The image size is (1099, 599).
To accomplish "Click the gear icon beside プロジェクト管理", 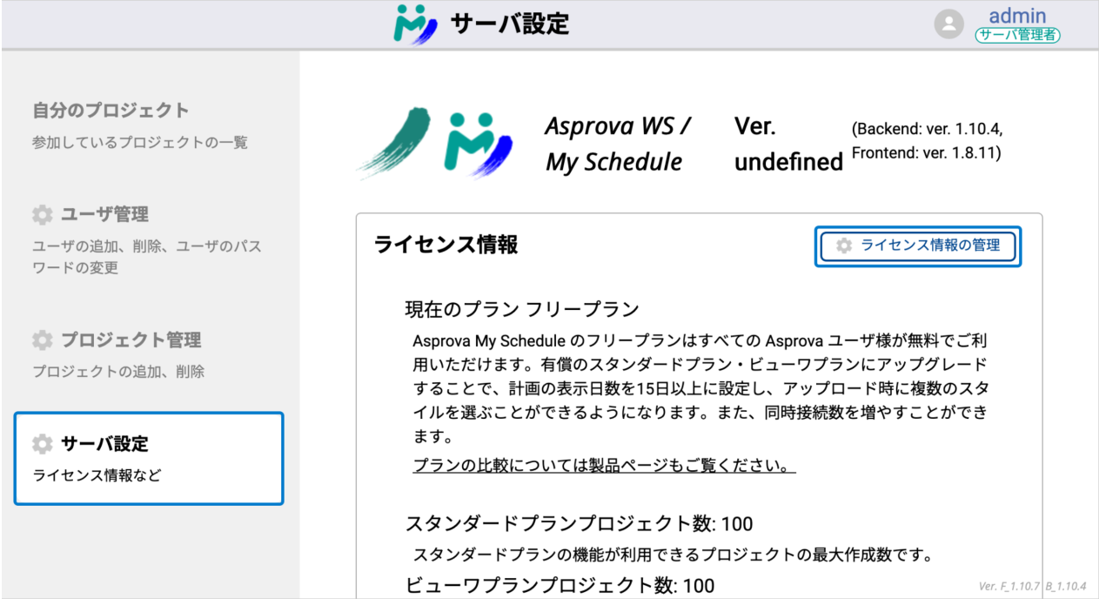I will [42, 340].
